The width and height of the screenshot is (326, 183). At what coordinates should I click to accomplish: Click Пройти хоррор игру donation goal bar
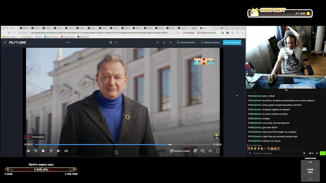click(41, 170)
